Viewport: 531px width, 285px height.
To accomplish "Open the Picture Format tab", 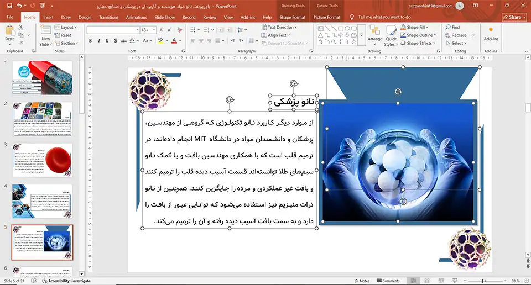I will pos(327,17).
